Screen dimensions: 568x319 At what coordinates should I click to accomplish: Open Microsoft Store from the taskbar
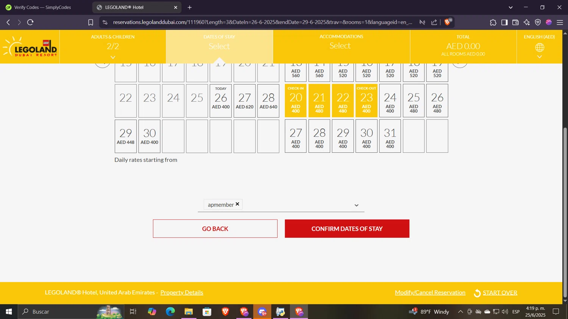(x=207, y=311)
